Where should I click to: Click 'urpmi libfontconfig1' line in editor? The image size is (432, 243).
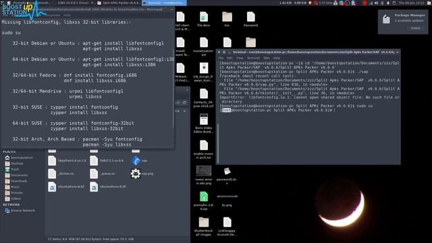[x=96, y=91]
